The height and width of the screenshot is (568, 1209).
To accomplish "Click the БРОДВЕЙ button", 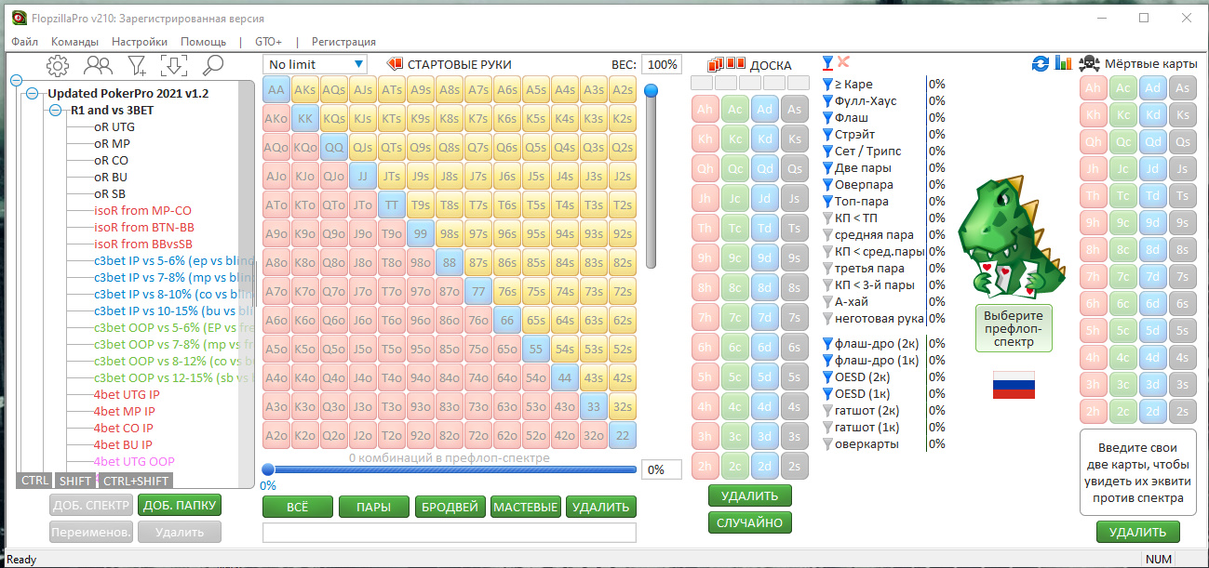I will click(450, 507).
